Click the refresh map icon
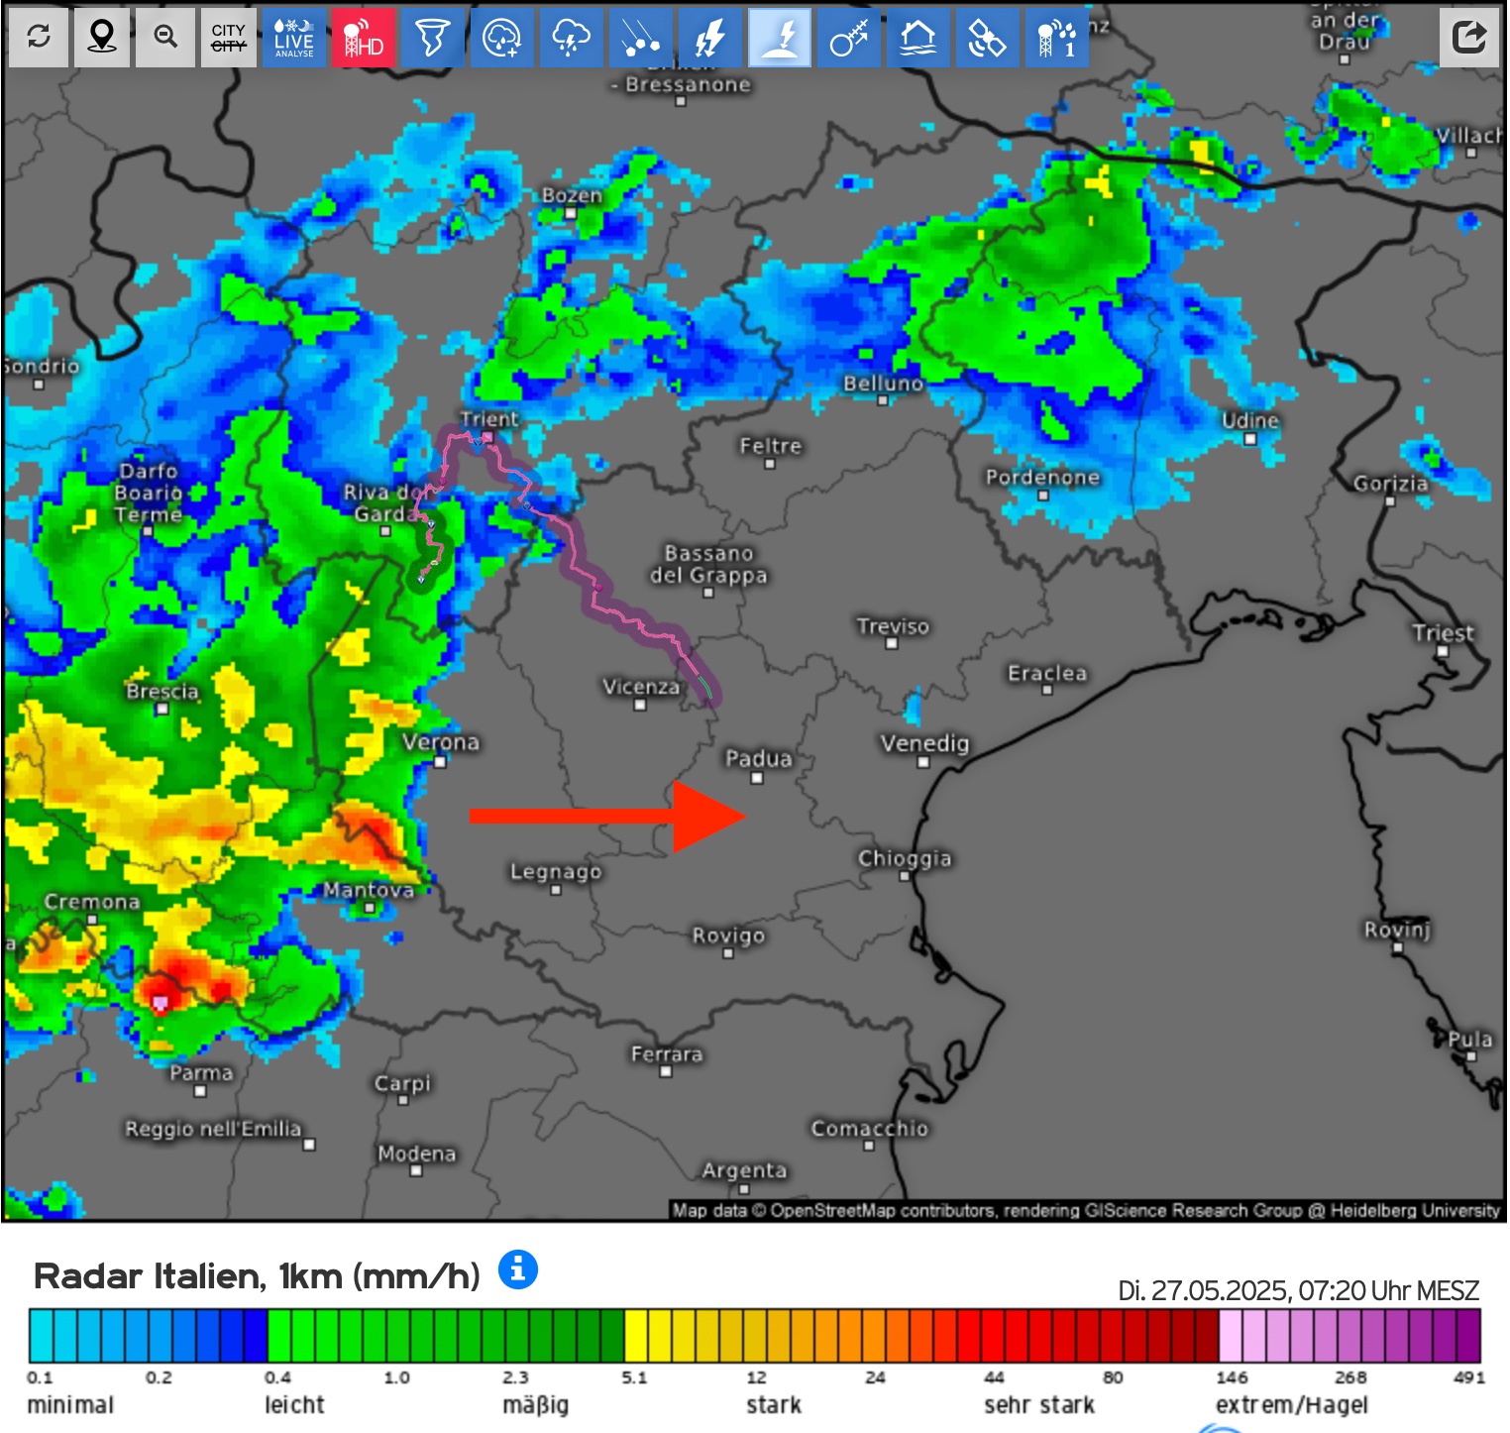 pos(39,38)
